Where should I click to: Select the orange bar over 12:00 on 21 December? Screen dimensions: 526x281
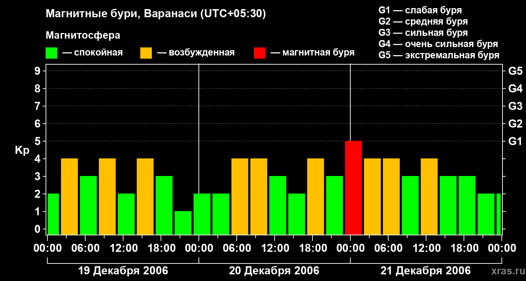click(429, 196)
